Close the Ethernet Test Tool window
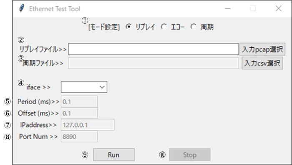Screen dimensions: 292x165 pyautogui.click(x=278, y=9)
